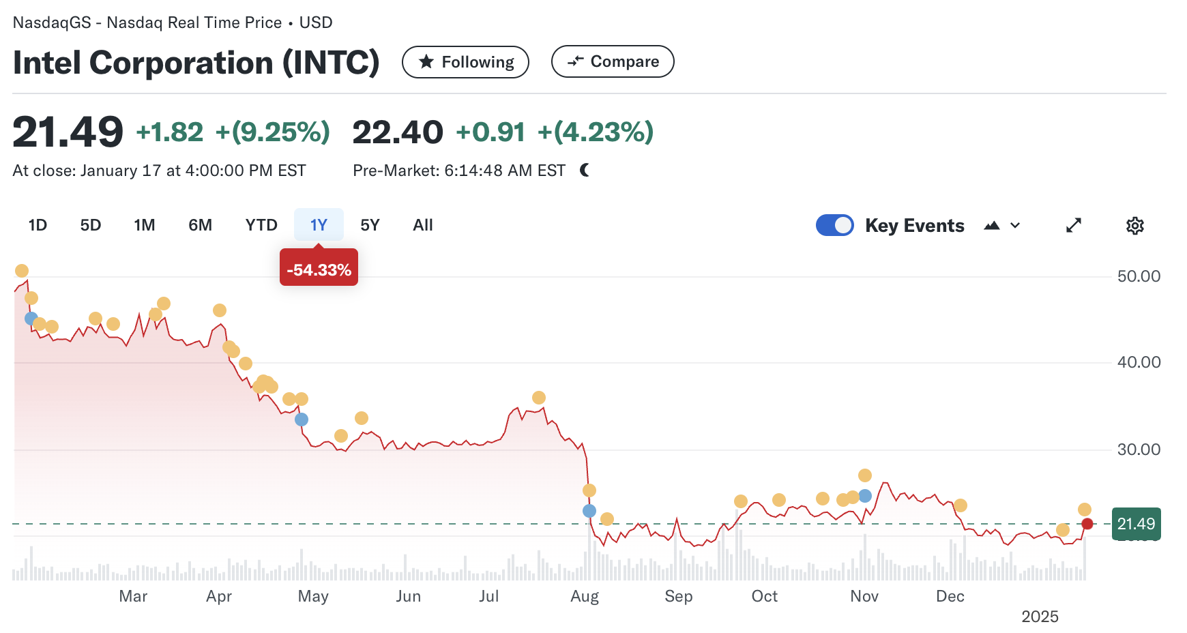Screen dimensions: 1187x633
Task: Click the 50.00 price axis label
Action: tap(1139, 276)
